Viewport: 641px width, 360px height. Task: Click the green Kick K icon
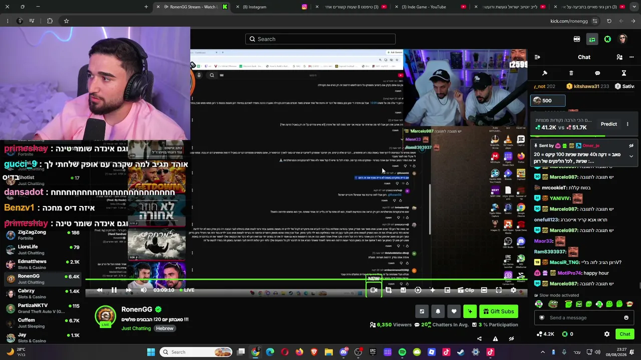coord(607,39)
